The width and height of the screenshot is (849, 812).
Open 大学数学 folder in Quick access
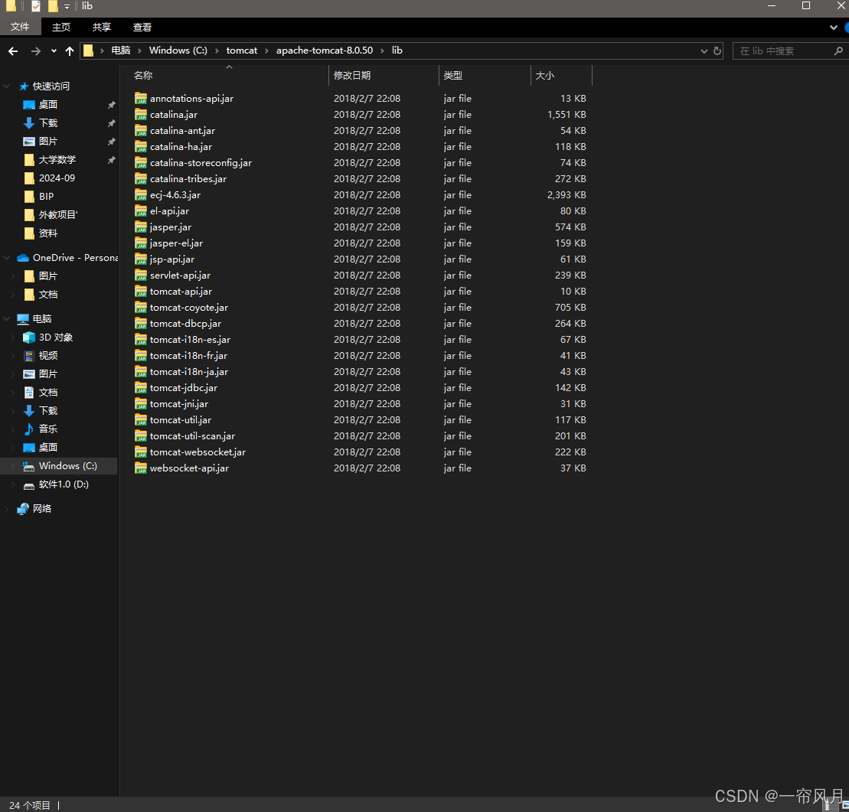[x=57, y=160]
